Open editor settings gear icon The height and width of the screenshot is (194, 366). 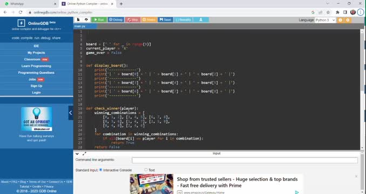tap(348, 20)
